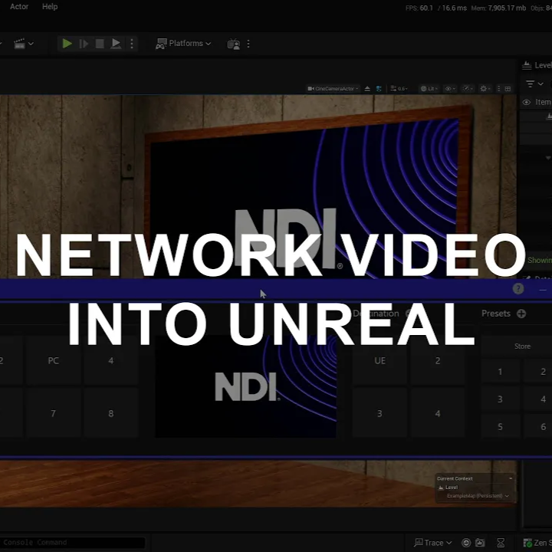Image resolution: width=552 pixels, height=552 pixels.
Task: Open the Platforms dropdown
Action: [183, 44]
